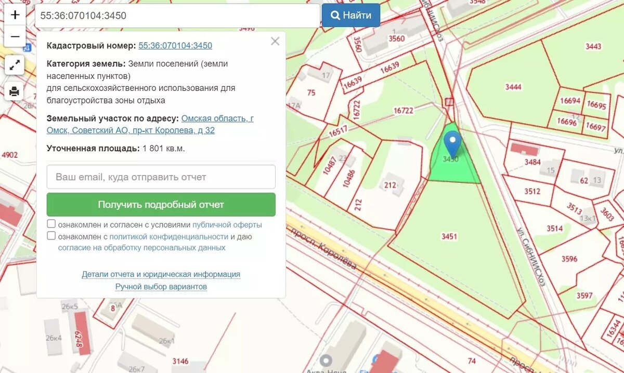Click the magnifier search icon on Найти
Screen dimensions: 624x373
click(335, 15)
